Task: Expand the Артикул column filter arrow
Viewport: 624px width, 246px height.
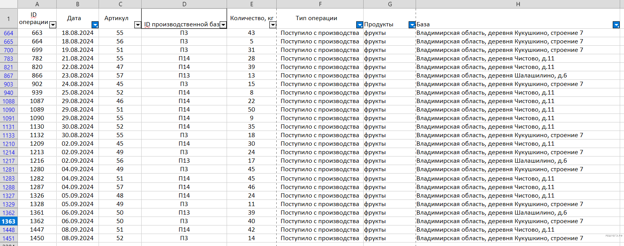Action: 137,25
